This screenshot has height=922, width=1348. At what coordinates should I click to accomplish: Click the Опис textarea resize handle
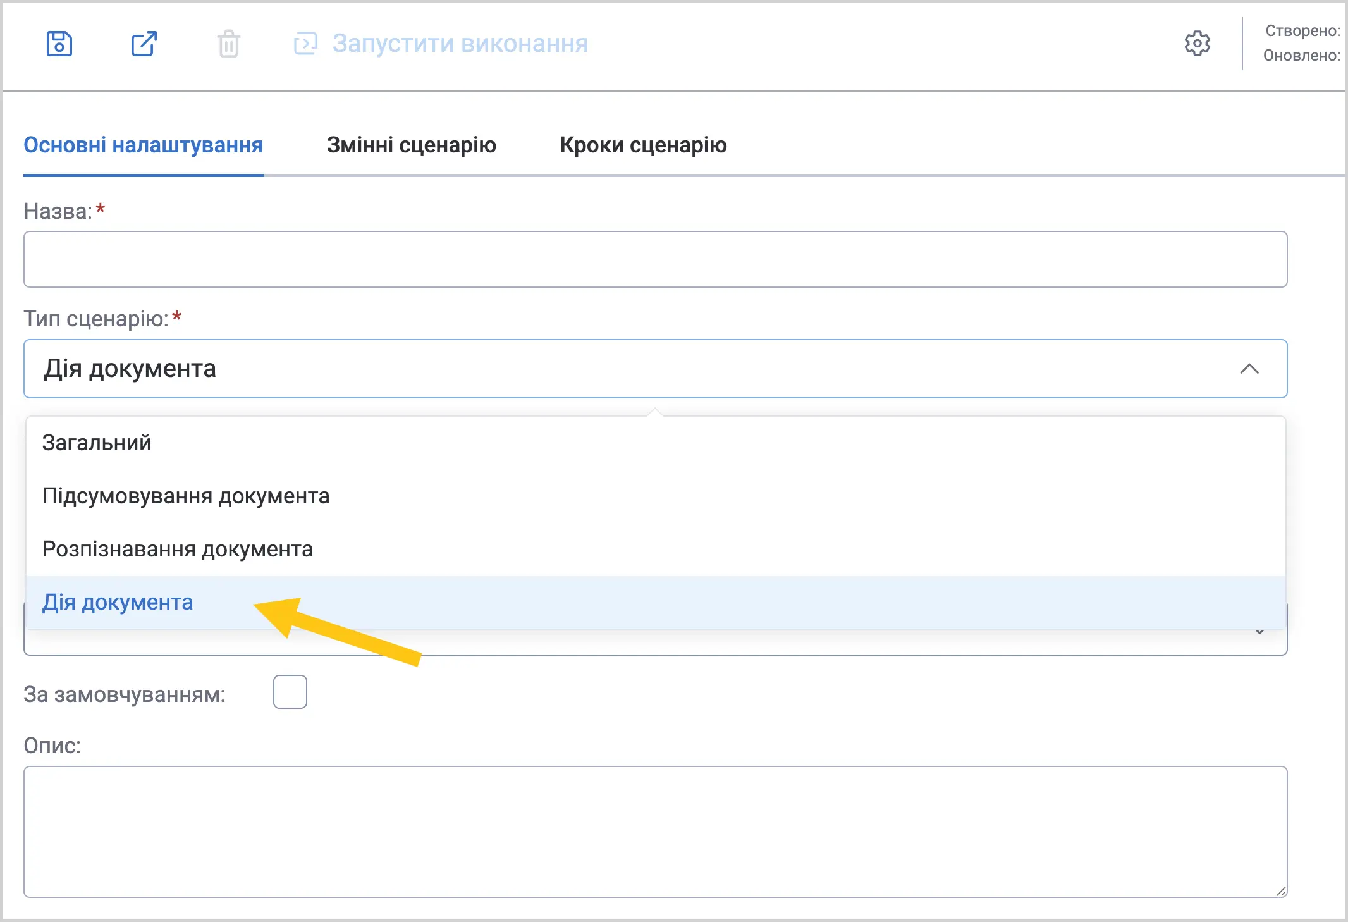[x=1281, y=891]
